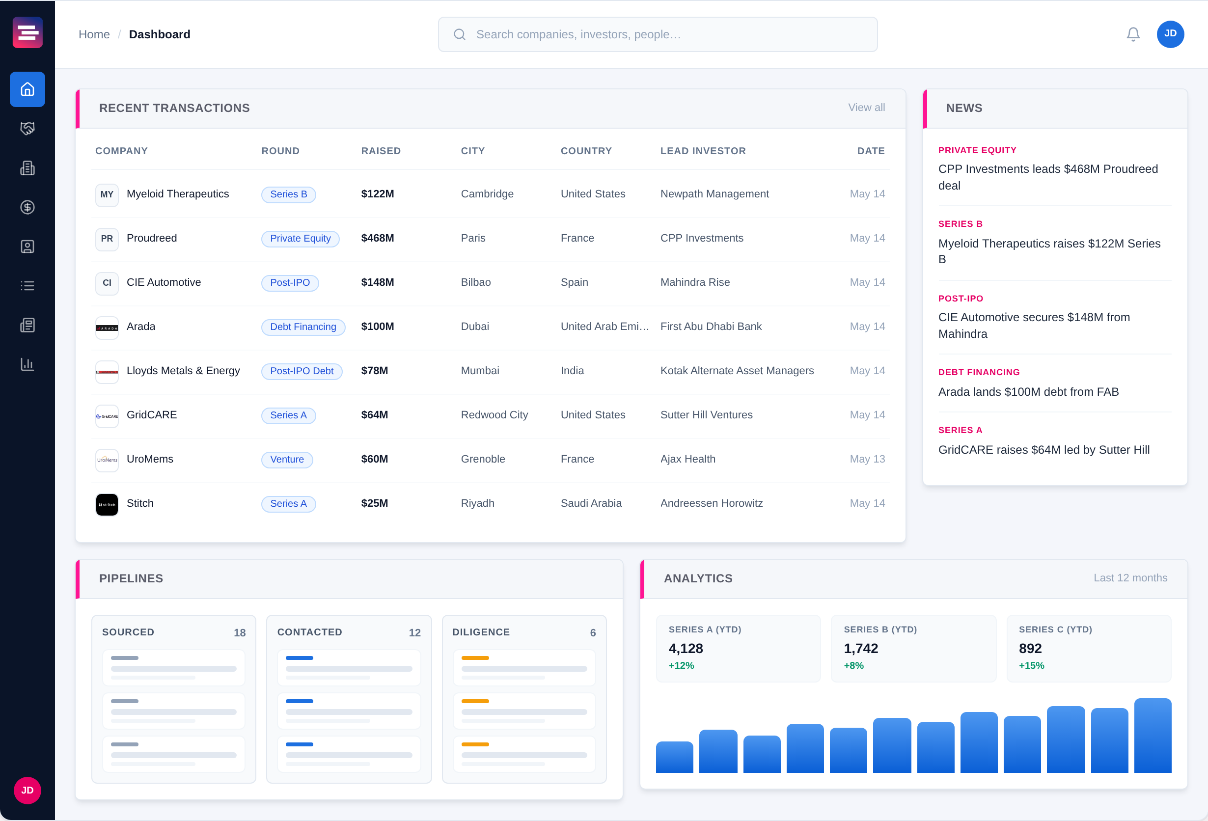Click the Lloyds Metals & Energy logo

pos(107,372)
